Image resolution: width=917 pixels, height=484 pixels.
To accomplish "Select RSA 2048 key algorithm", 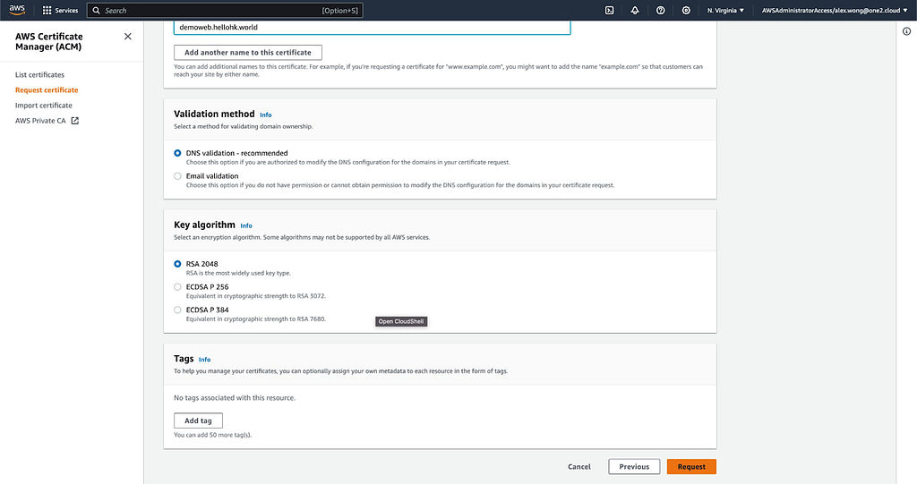I will (177, 264).
